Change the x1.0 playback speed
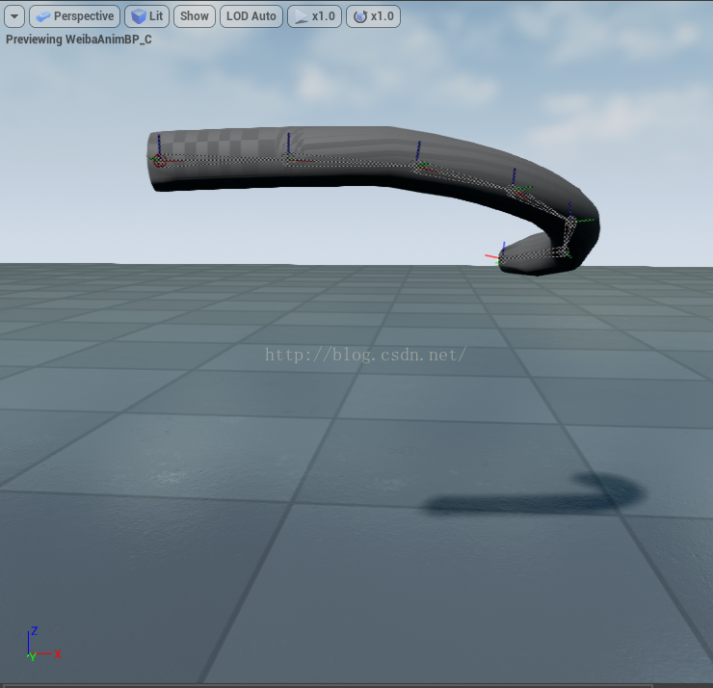 314,16
